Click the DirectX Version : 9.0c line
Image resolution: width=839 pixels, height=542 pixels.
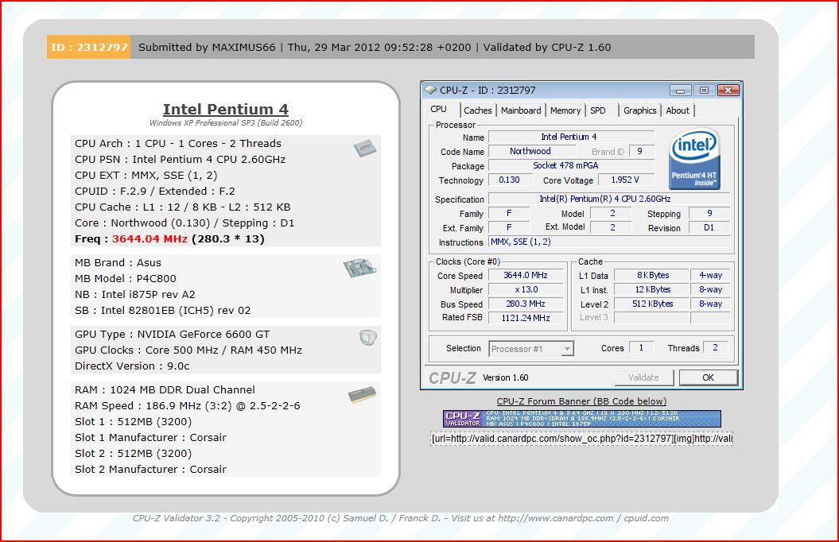pos(132,366)
